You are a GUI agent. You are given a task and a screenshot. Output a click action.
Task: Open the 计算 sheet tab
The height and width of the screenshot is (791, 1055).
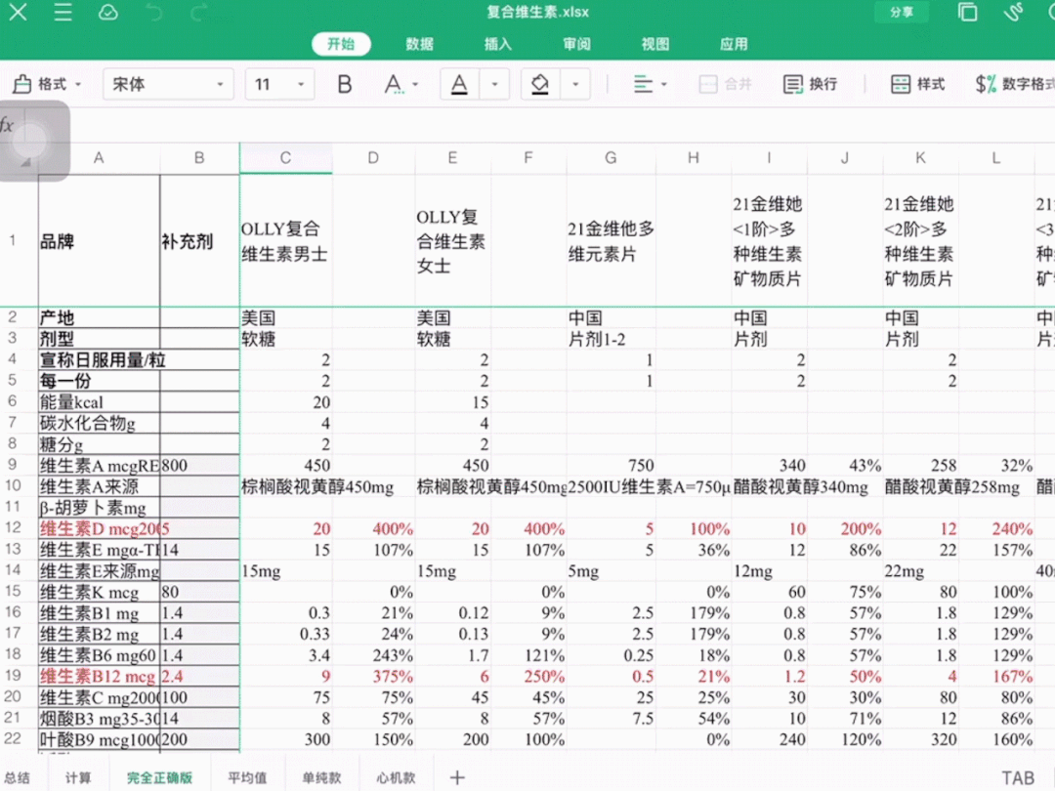[78, 777]
